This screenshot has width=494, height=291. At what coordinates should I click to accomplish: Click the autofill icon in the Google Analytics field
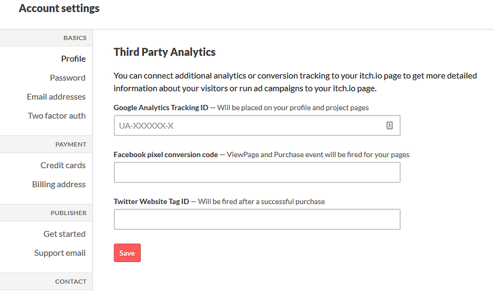[x=390, y=125]
